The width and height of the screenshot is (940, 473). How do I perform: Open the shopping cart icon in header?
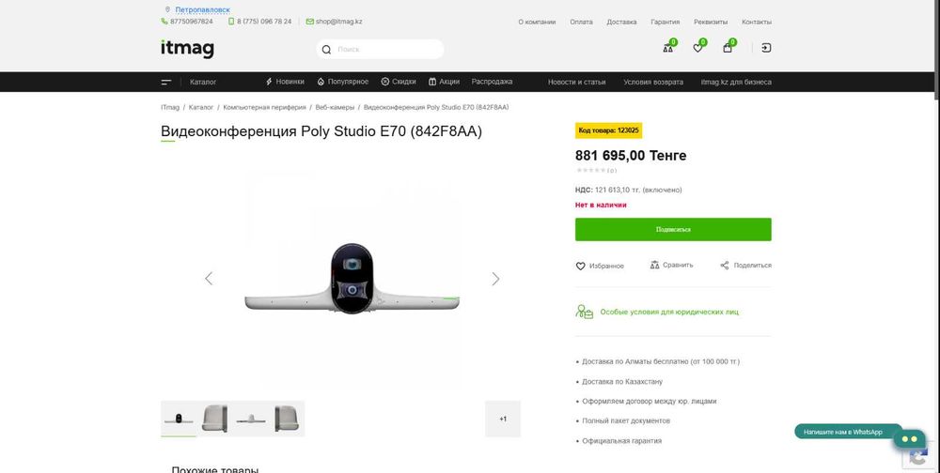tap(728, 48)
